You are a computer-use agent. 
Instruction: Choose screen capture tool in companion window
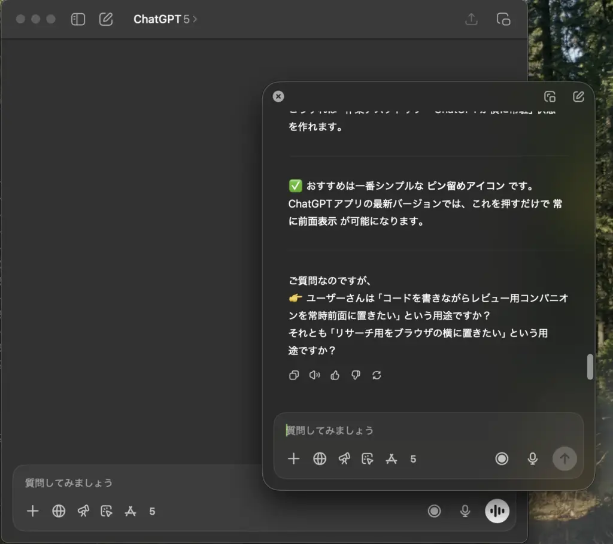point(368,458)
